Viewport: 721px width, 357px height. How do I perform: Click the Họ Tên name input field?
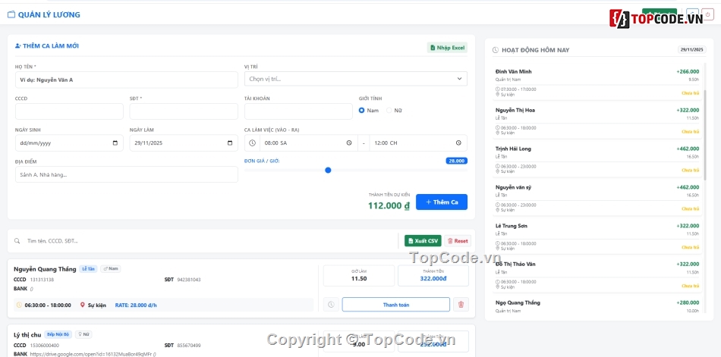126,79
